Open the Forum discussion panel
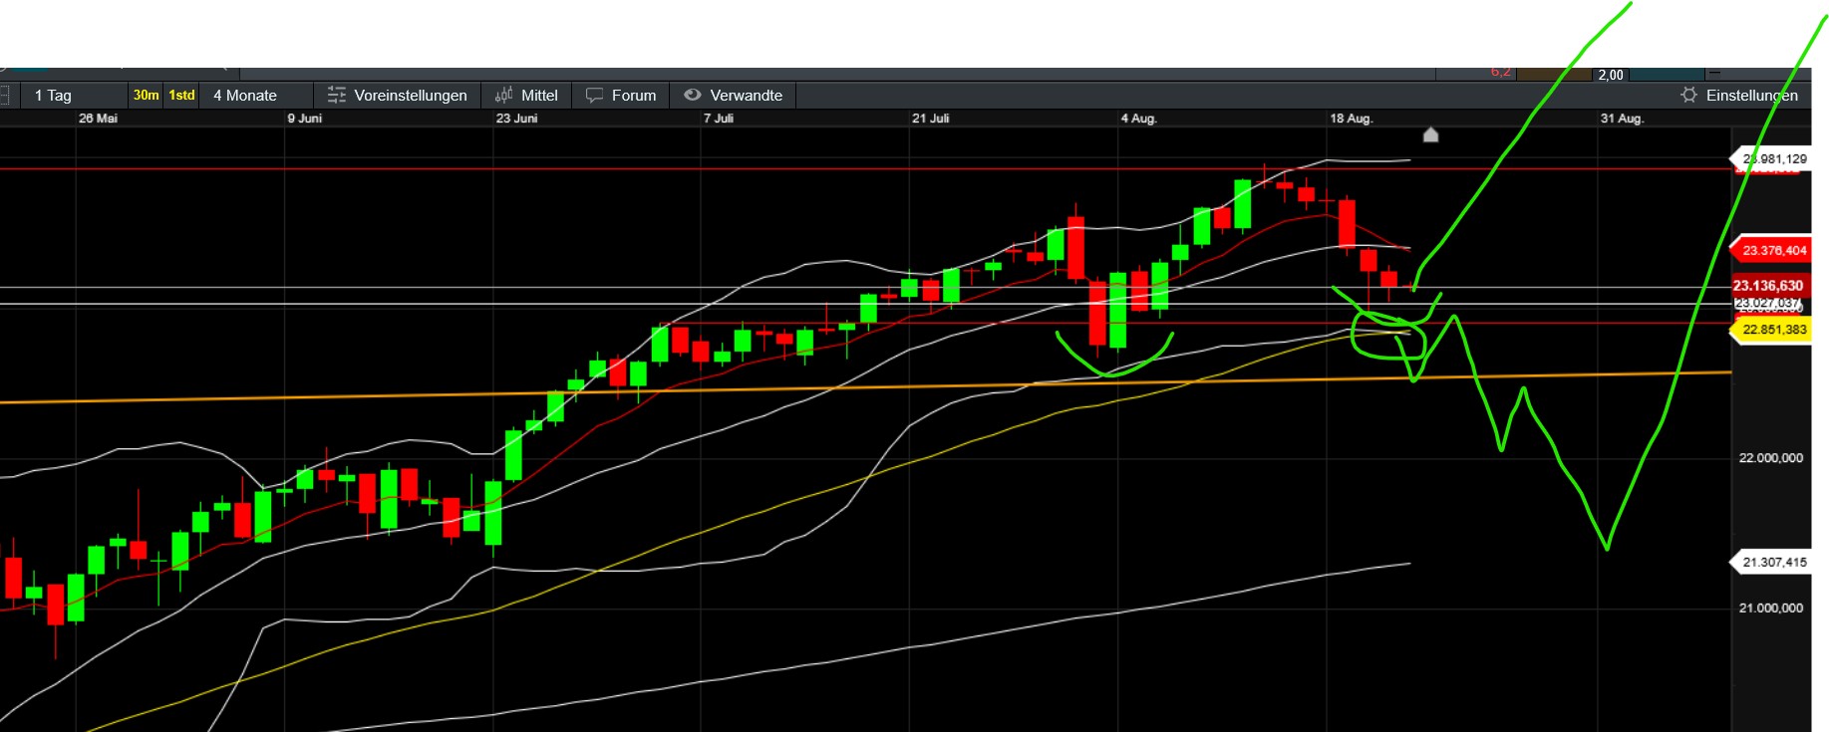Image resolution: width=1829 pixels, height=732 pixels. point(621,96)
